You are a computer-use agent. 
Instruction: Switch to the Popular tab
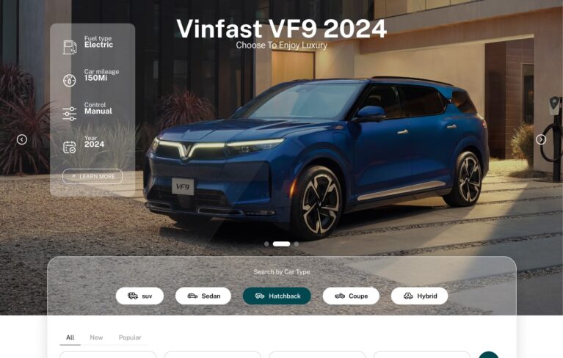(x=130, y=337)
